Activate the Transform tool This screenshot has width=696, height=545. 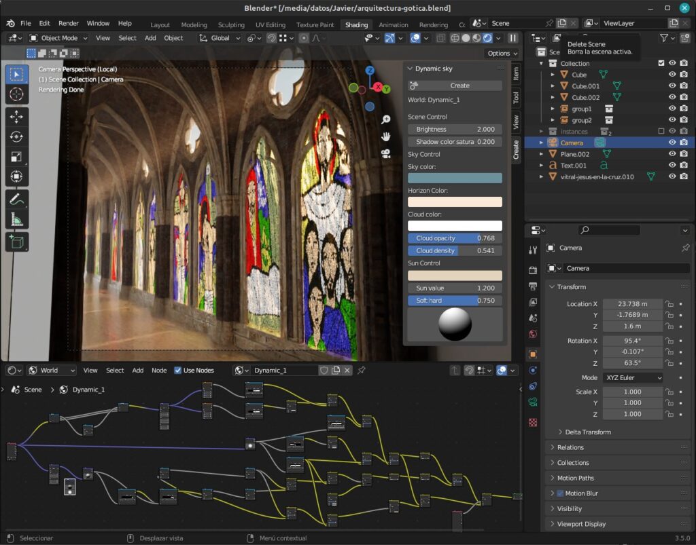[x=16, y=176]
